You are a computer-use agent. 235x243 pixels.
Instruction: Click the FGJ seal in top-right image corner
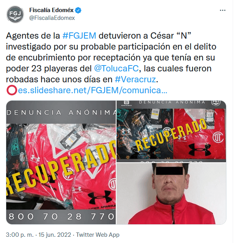216,103
